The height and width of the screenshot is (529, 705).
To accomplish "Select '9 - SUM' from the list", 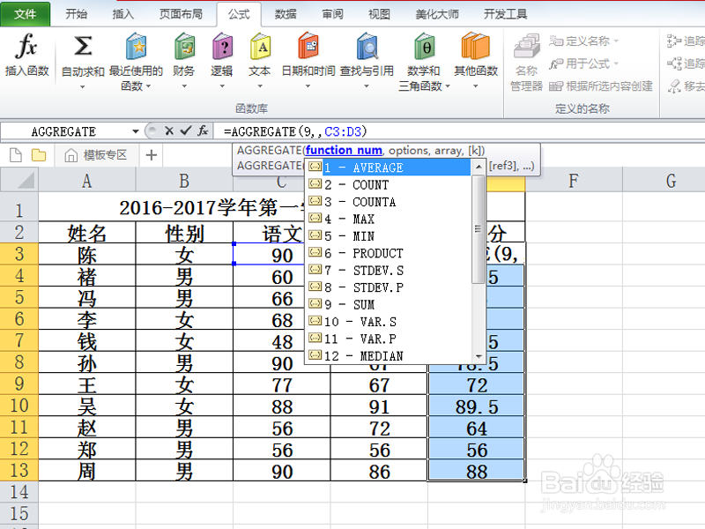I will coord(389,304).
